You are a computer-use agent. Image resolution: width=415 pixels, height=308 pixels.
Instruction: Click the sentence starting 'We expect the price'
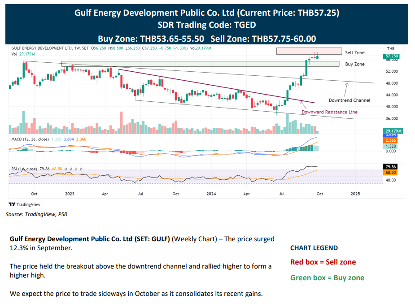[136, 294]
